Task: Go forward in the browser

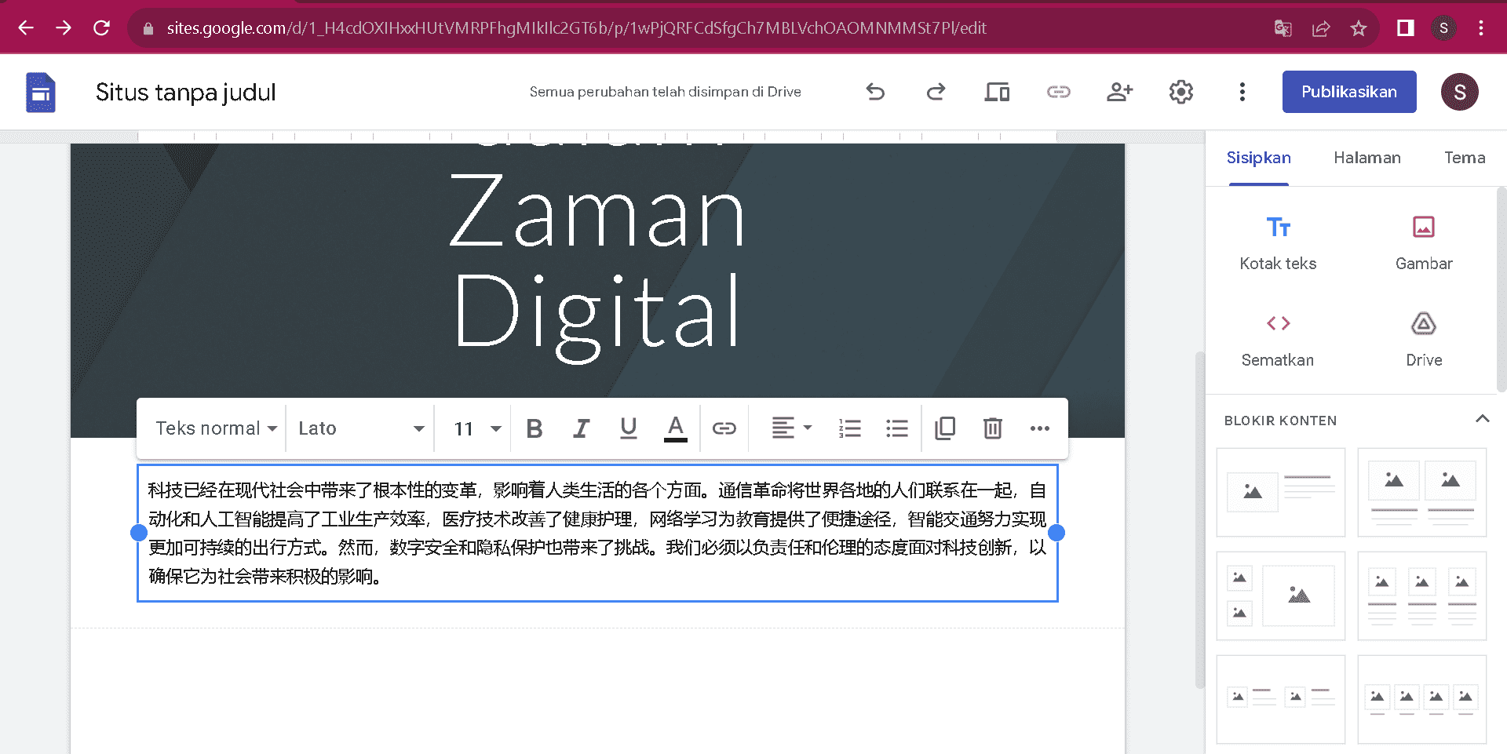Action: click(64, 28)
